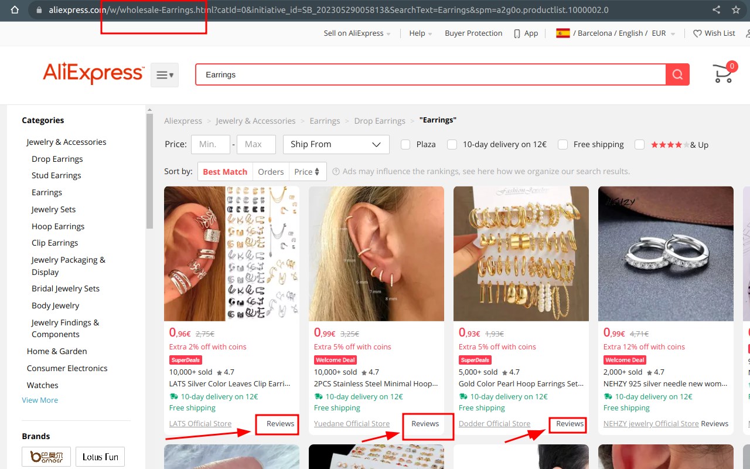Expand the Sell on AliExpress menu

tap(357, 33)
